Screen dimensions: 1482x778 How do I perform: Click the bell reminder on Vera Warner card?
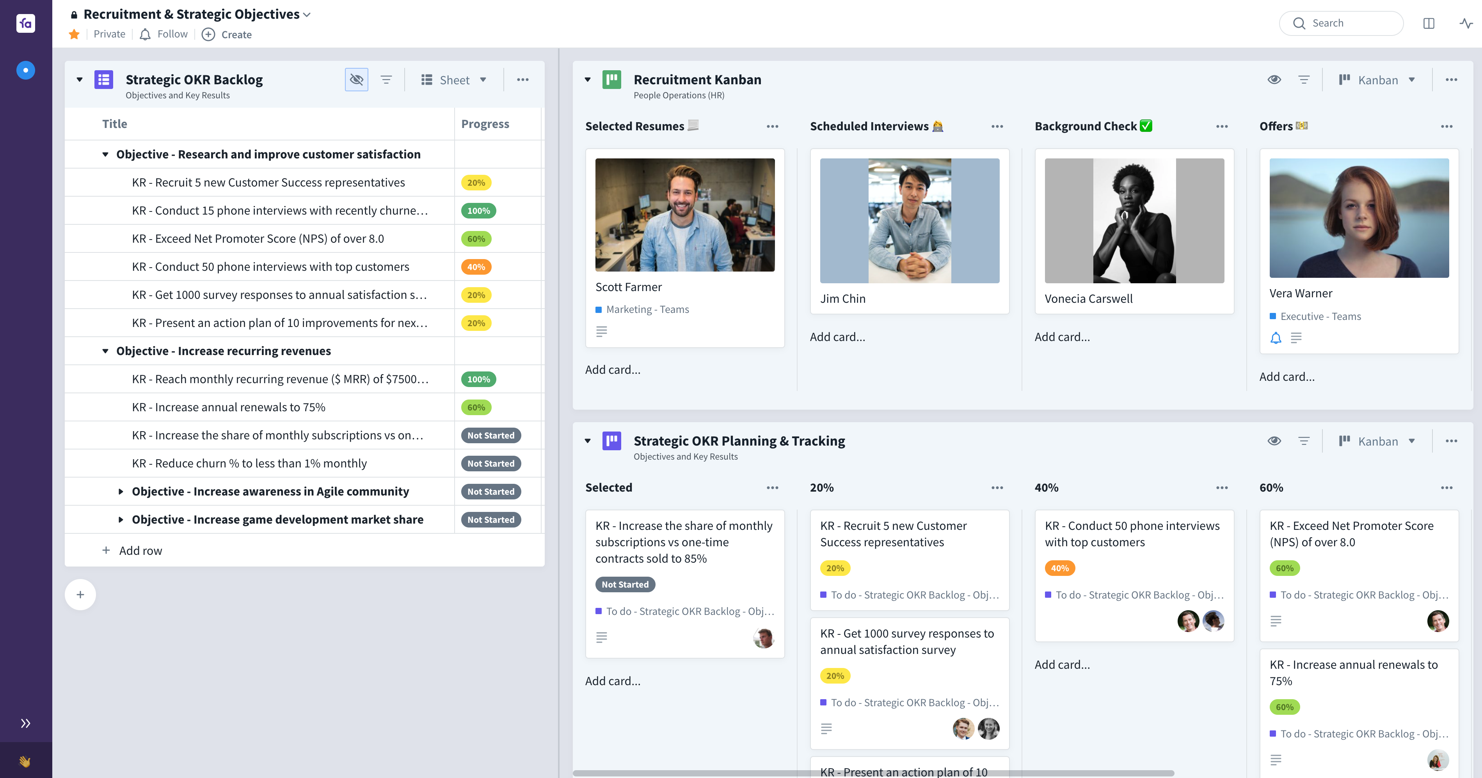(x=1276, y=338)
